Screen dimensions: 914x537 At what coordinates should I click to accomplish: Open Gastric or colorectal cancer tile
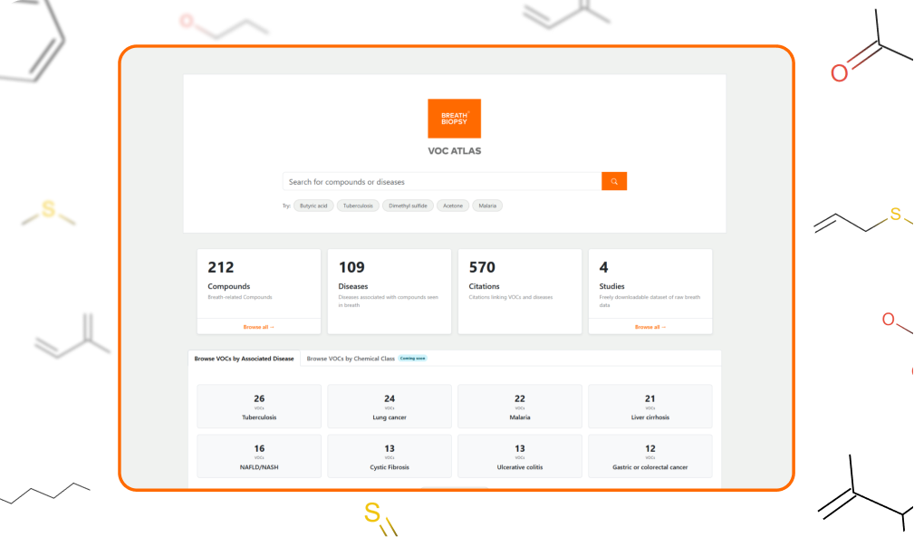649,456
